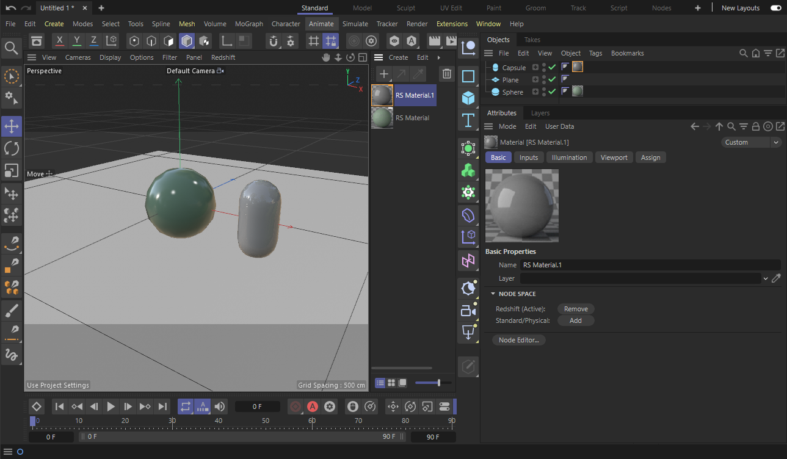Viewport: 787px width, 459px height.
Task: Click the Remove button for Redshift
Action: (576, 309)
